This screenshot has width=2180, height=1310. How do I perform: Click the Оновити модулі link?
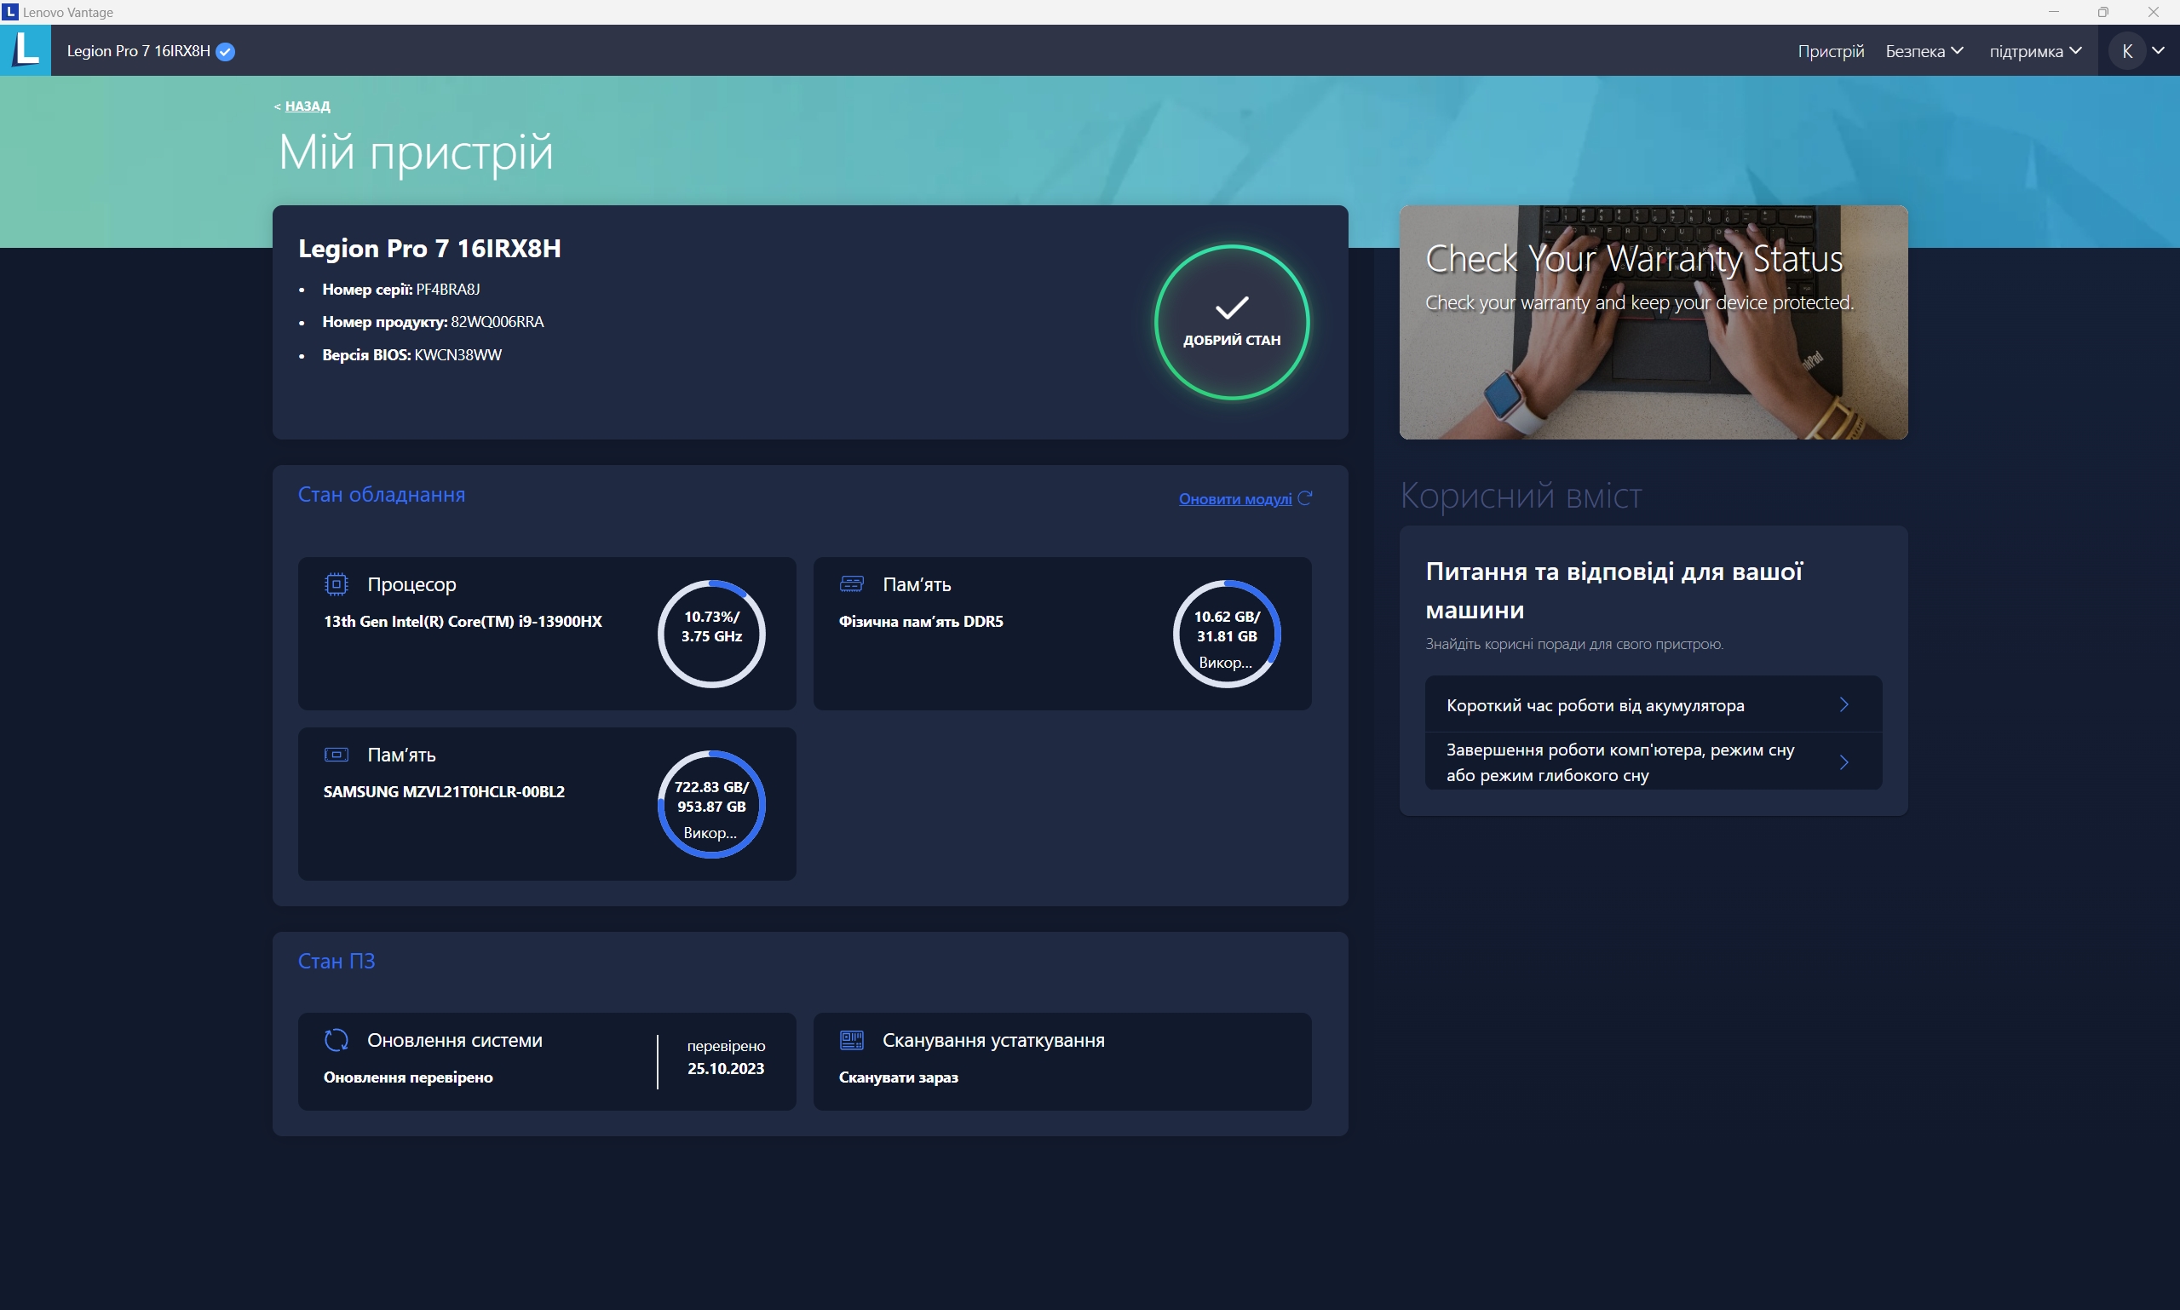1234,499
